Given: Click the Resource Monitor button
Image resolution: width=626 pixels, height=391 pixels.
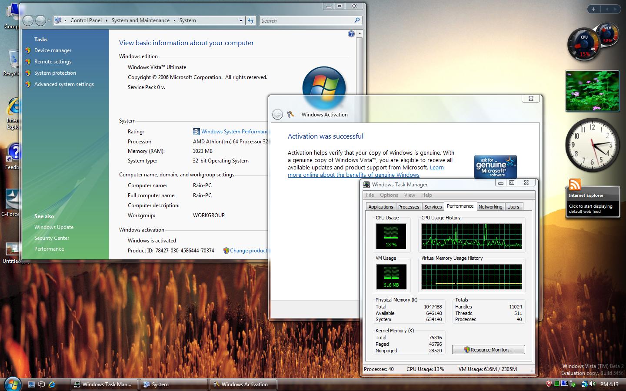Looking at the screenshot, I should [x=488, y=350].
